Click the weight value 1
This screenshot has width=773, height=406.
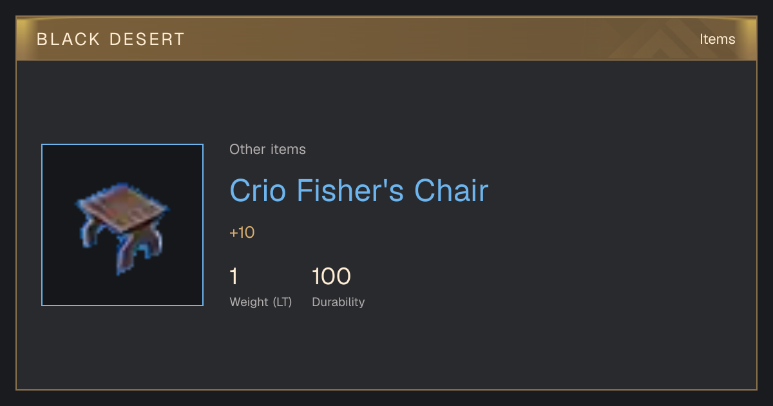coord(234,276)
